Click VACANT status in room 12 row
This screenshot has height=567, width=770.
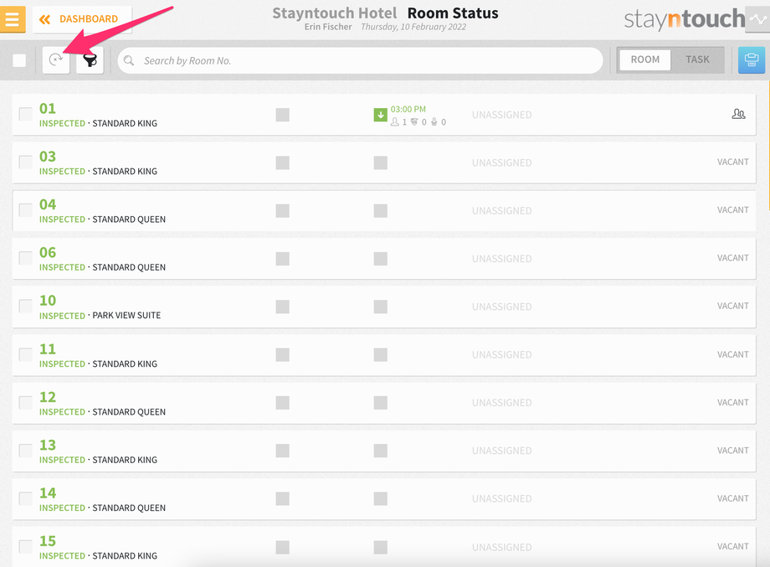[x=732, y=402]
